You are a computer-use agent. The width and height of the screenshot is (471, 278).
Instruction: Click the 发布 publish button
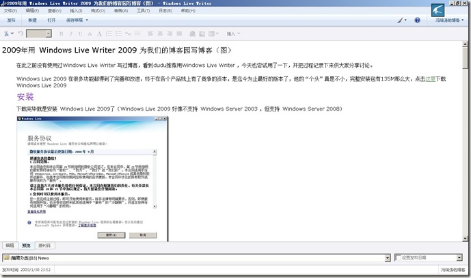pos(11,20)
